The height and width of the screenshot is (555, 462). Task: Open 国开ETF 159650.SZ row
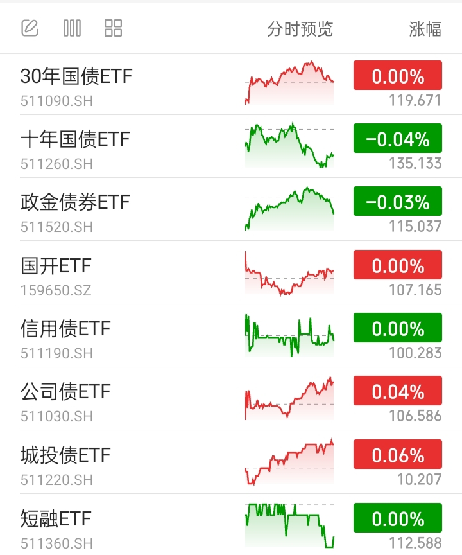(231, 272)
